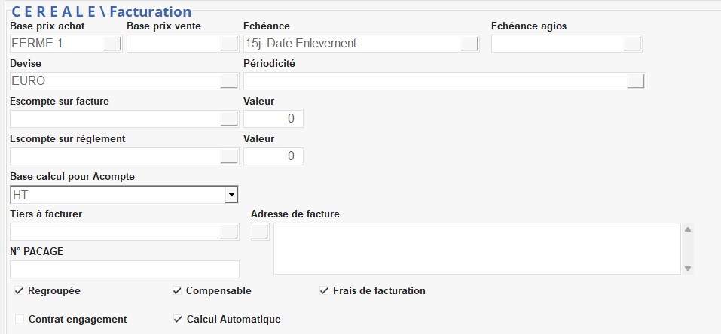Click inside Adresse de facture text area
The image size is (721, 334).
click(x=476, y=248)
